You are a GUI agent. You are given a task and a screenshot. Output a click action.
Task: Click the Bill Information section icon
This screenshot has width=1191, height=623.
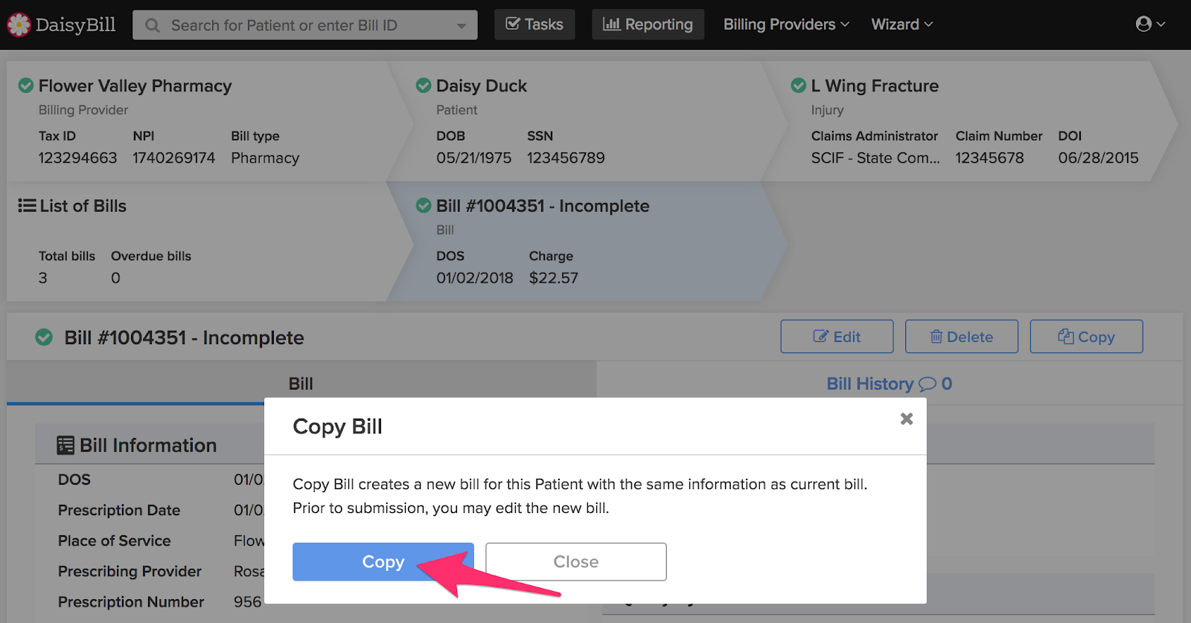(x=66, y=445)
